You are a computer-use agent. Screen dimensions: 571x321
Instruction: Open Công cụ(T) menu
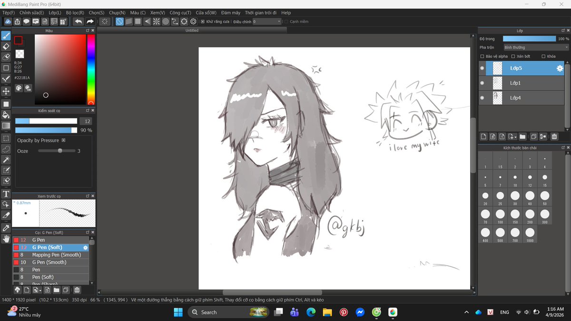tap(180, 13)
